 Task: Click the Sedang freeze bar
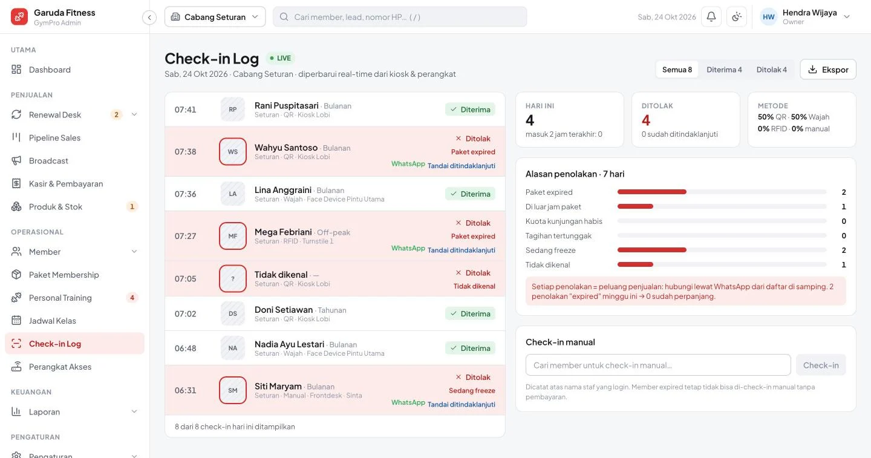(722, 250)
